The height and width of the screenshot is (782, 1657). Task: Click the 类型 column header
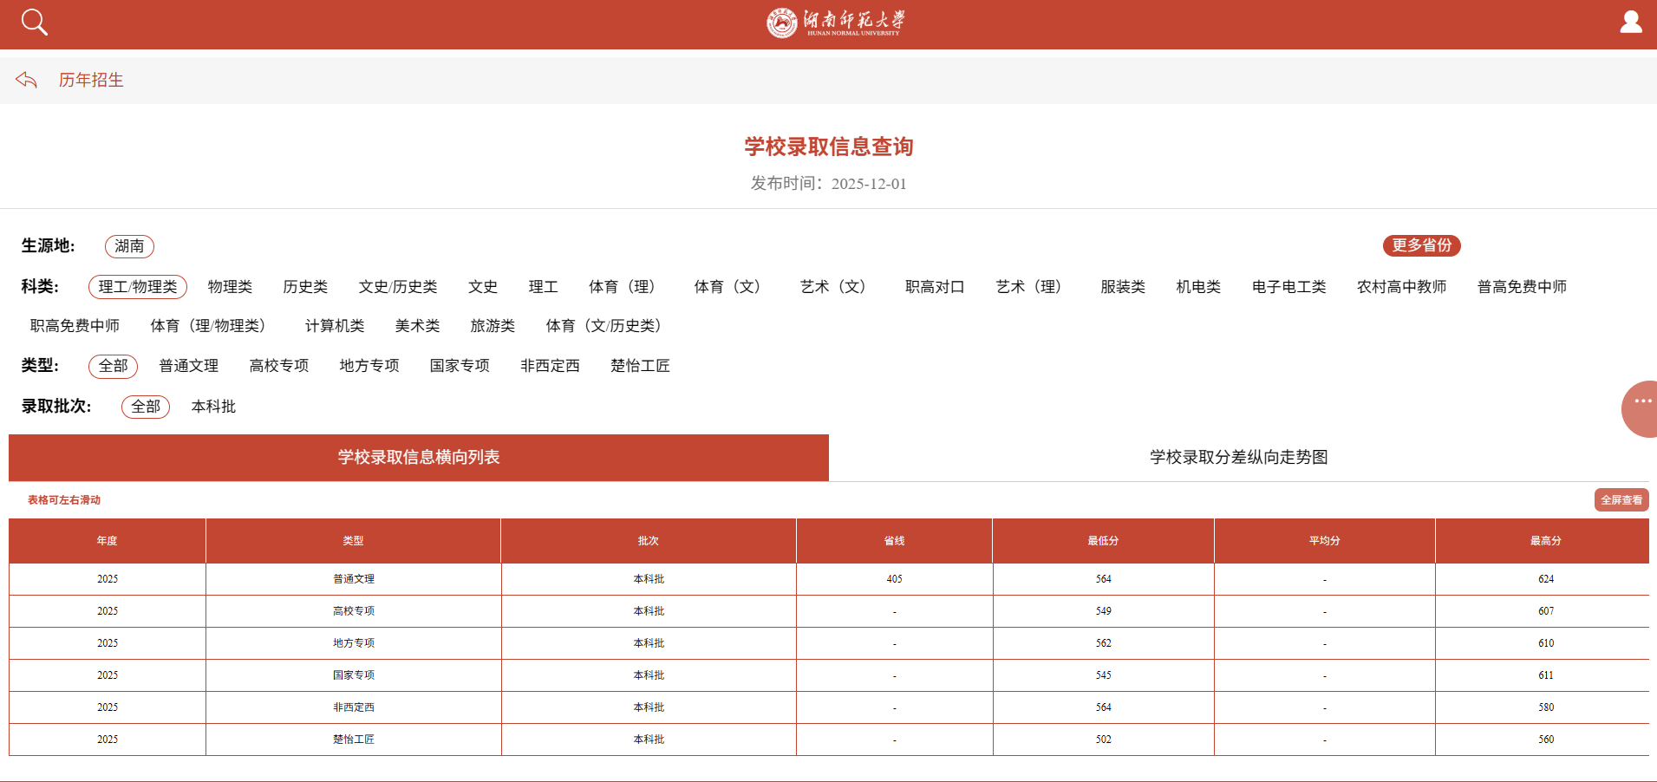[354, 541]
